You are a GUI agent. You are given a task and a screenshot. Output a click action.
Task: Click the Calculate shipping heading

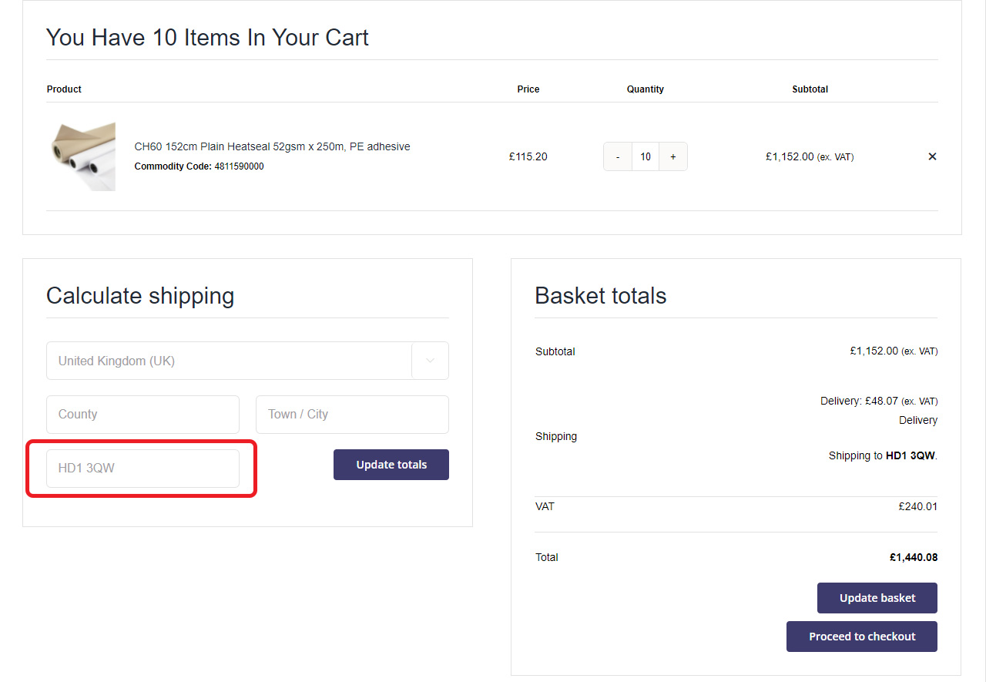[x=140, y=296]
